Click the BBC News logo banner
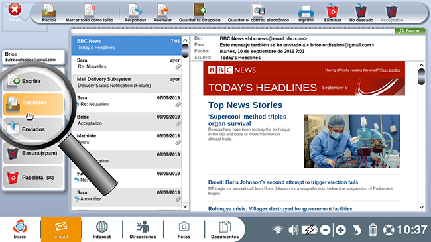The image size is (431, 242). (x=231, y=70)
